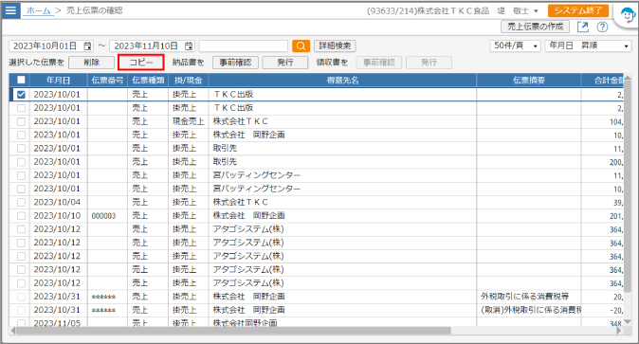Image resolution: width=639 pixels, height=344 pixels.
Task: Sort by 掛/現金 column header
Action: [189, 81]
